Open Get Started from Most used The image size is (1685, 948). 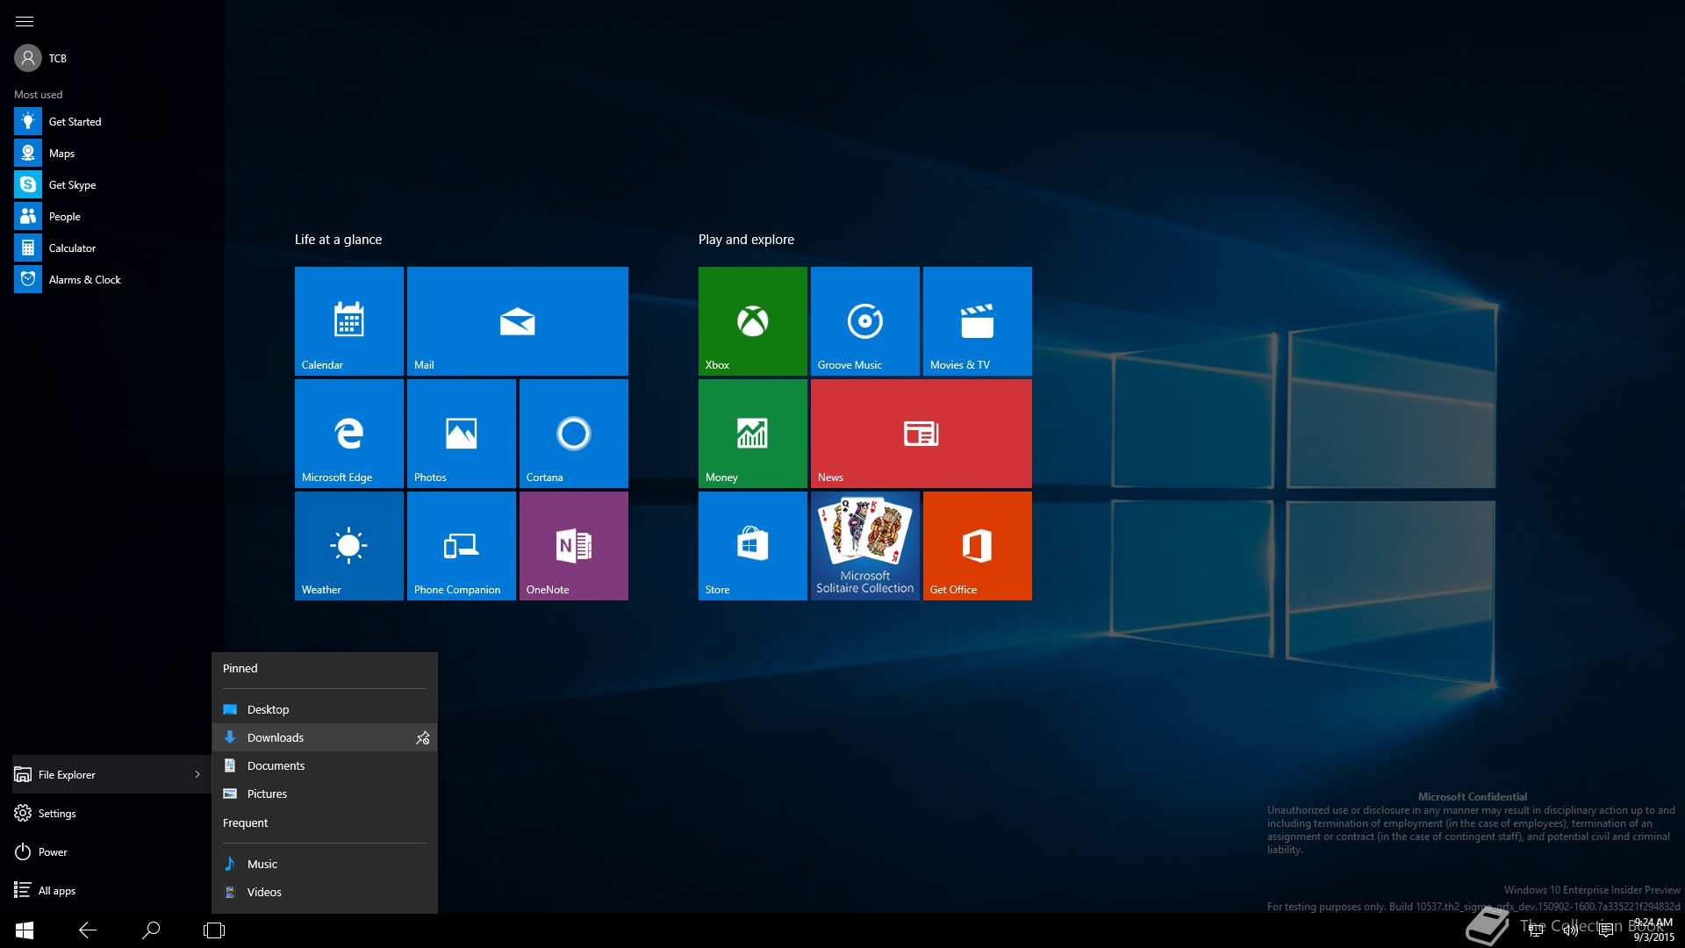[x=112, y=121]
